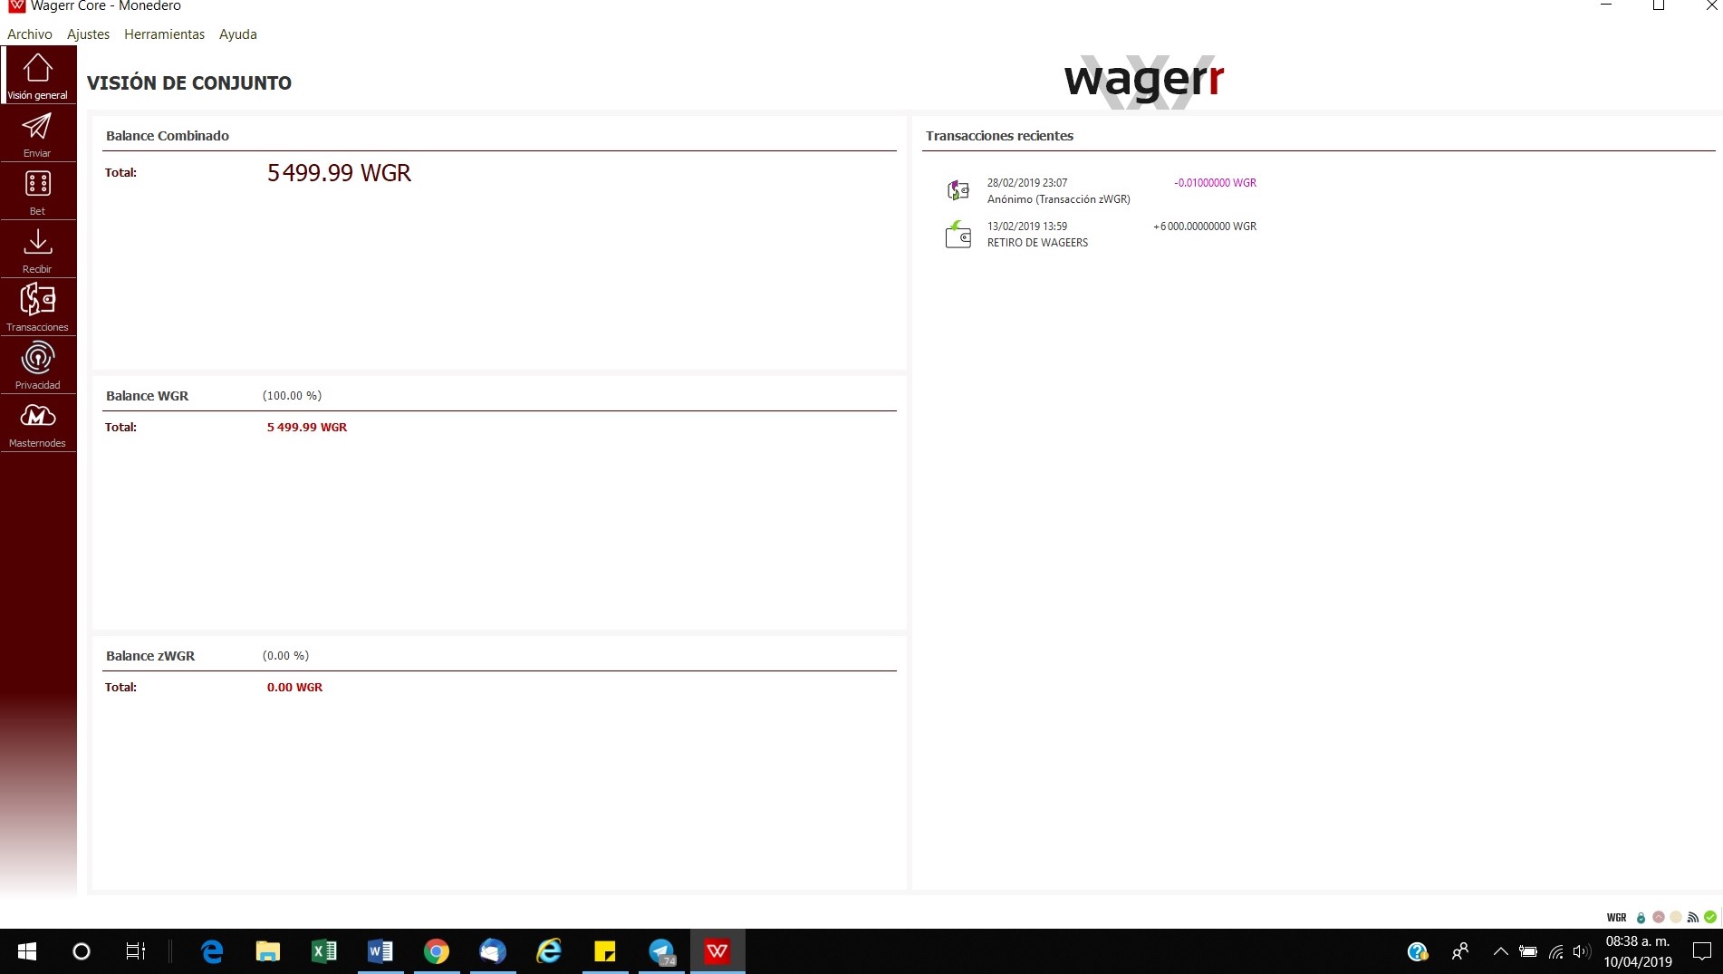Open the Transacciones history page
1723x974 pixels.
point(37,308)
